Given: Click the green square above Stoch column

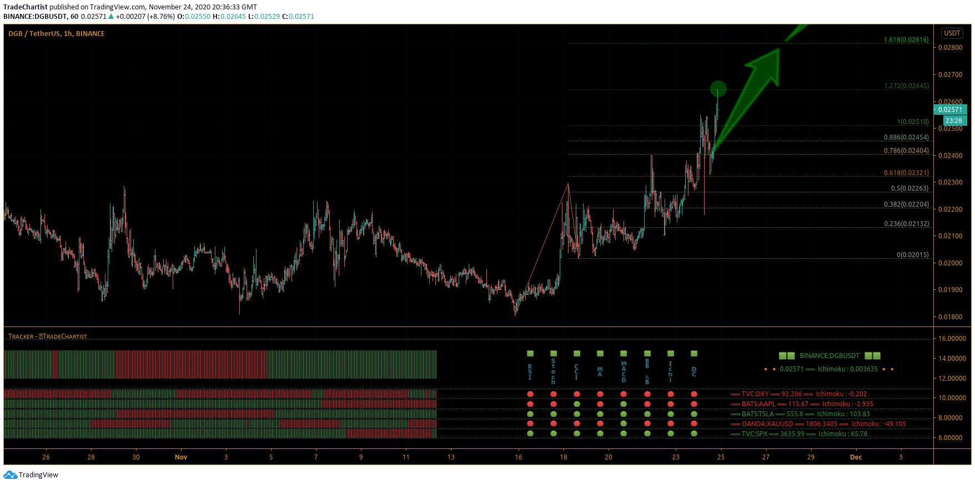Looking at the screenshot, I should 554,354.
